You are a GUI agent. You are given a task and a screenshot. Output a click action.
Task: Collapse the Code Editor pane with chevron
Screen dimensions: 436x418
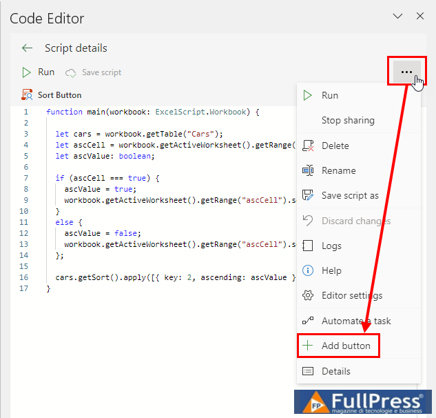click(397, 16)
